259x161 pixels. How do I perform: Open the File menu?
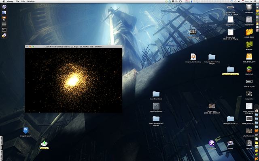(17, 1)
